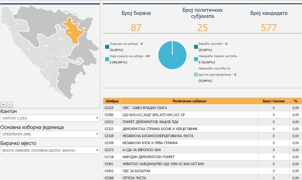Screen dimensions: 302x180
Task: Click the % column header
Action: pyautogui.click(x=296, y=101)
